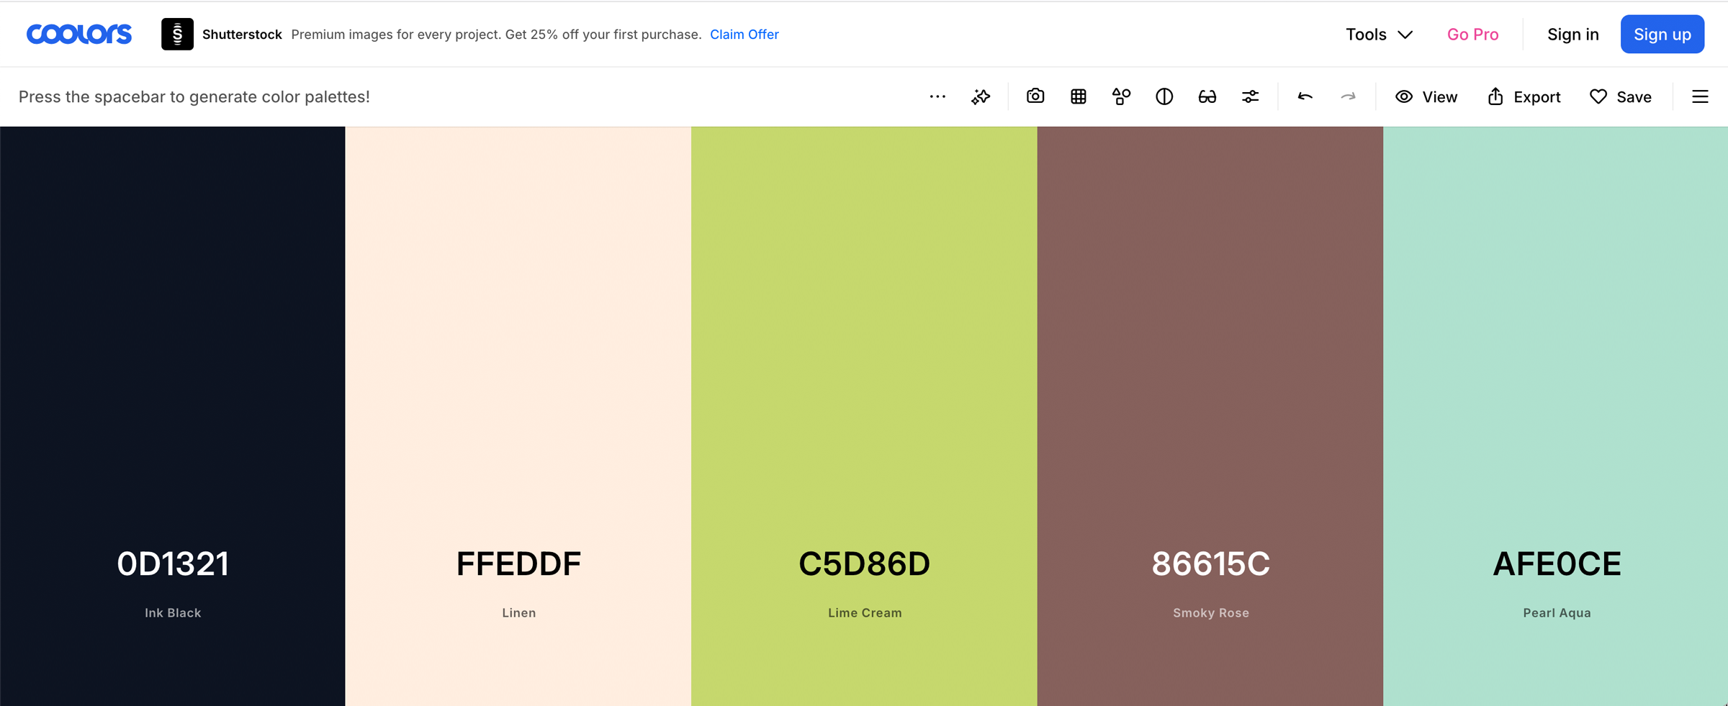Viewport: 1728px width, 706px height.
Task: Click the Shutterstock logo icon
Action: point(177,34)
